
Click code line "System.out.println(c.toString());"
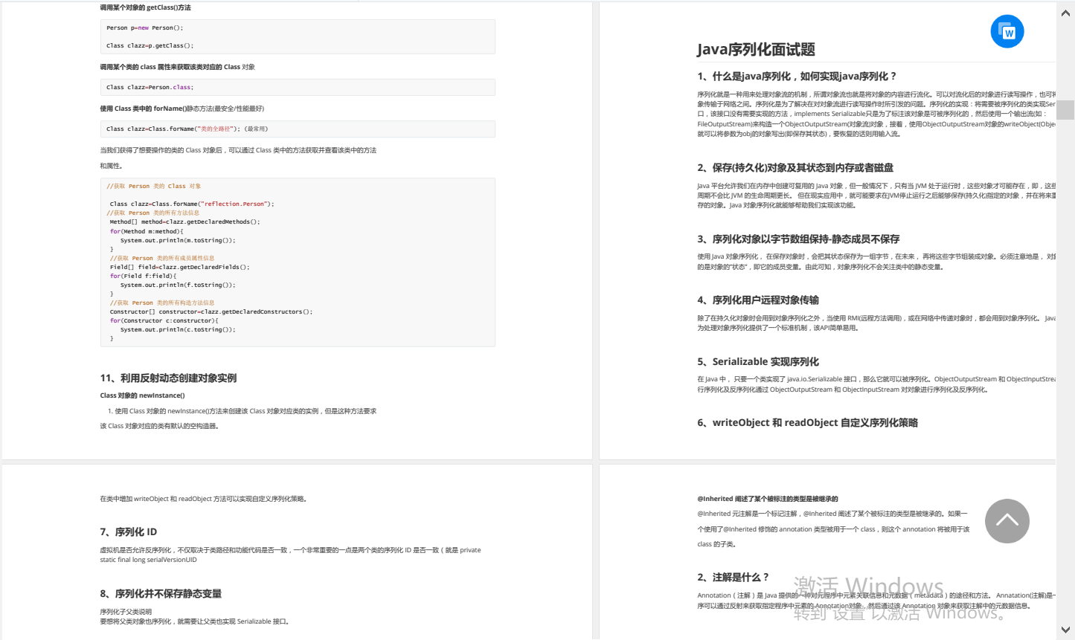coord(178,329)
